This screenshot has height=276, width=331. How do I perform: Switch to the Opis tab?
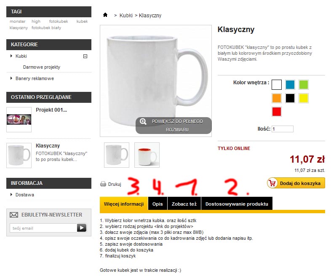157,204
